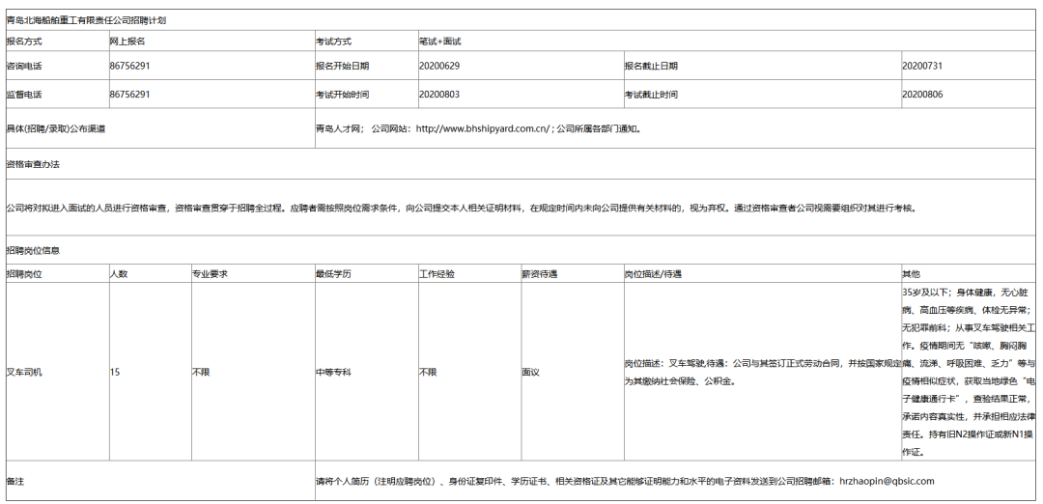Click the title 青岛北海船舶重工有限责任公司招聘计划
Screen dimensions: 1043x504
(86, 20)
